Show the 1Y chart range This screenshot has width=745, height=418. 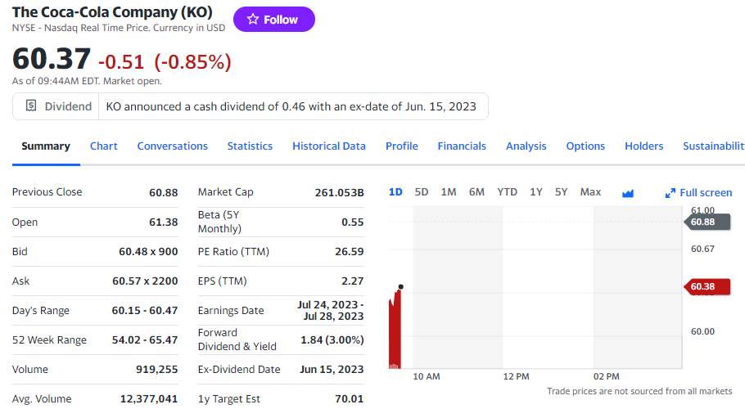[536, 192]
